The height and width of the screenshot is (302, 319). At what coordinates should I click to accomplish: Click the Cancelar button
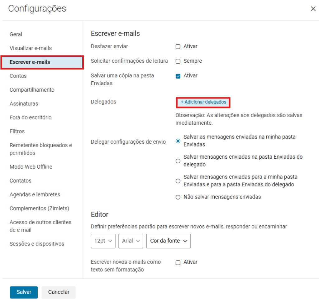(59, 292)
